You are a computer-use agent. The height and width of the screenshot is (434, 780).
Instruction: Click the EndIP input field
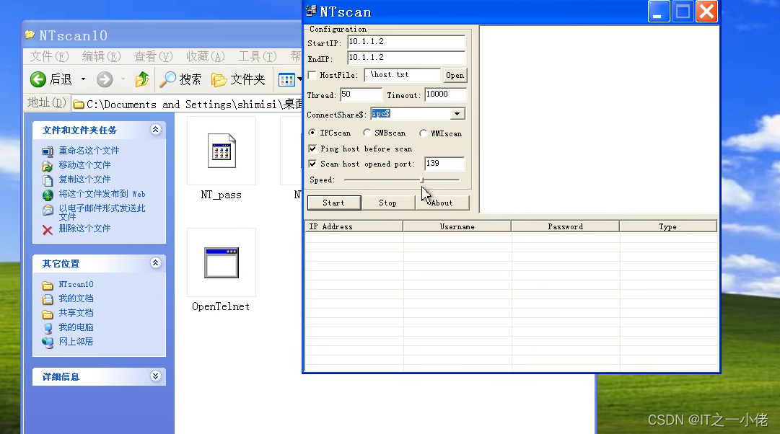coord(406,58)
